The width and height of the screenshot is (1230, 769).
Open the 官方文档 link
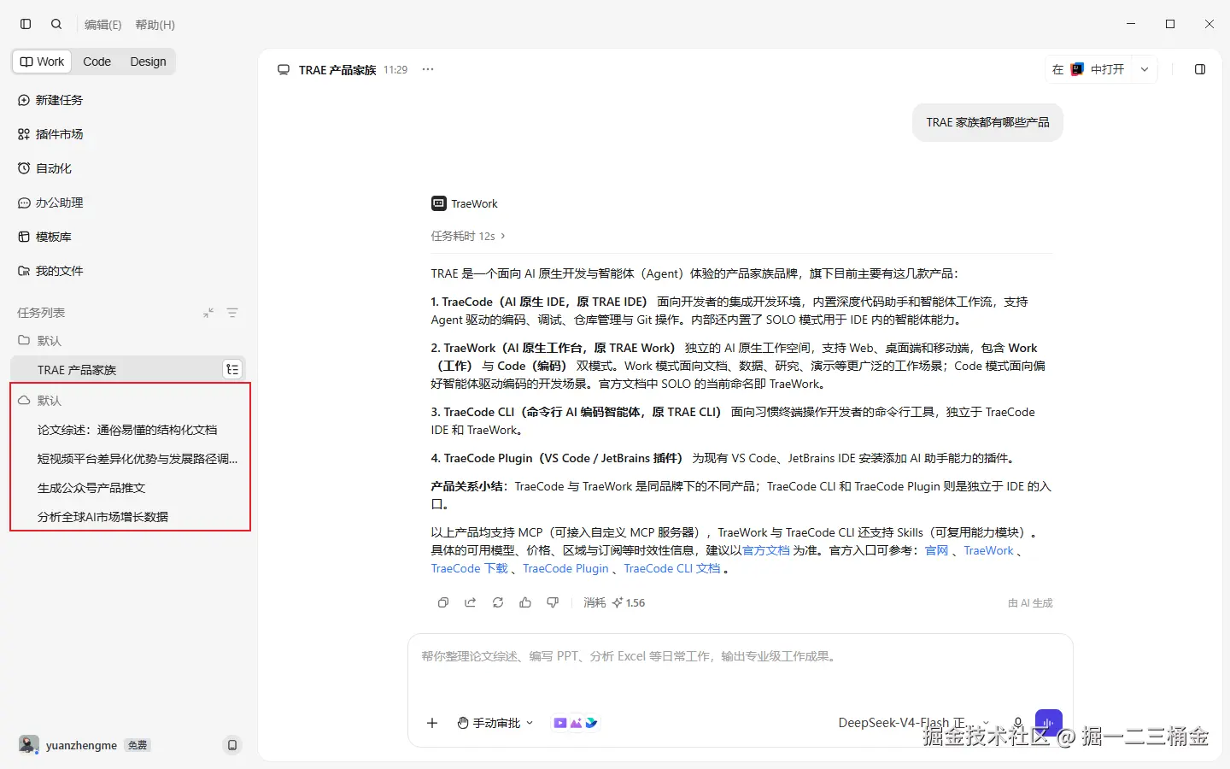click(x=766, y=550)
